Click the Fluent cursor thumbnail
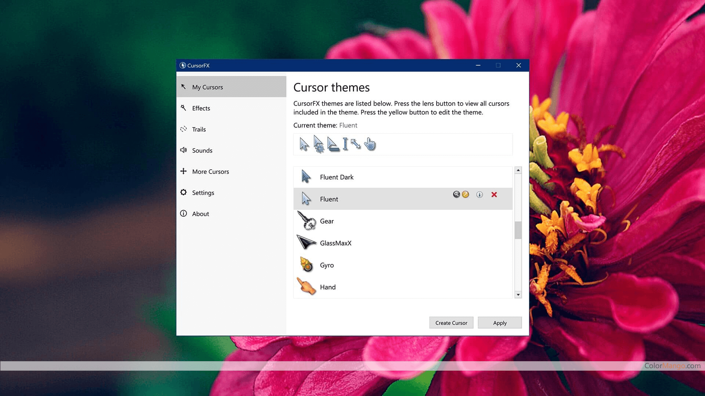 click(306, 198)
